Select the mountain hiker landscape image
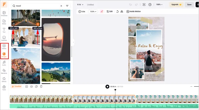This screenshot has width=199, height=110. pos(56,72)
